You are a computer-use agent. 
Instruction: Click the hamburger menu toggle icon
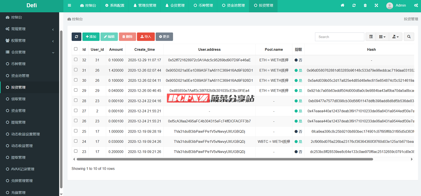click(x=69, y=5)
